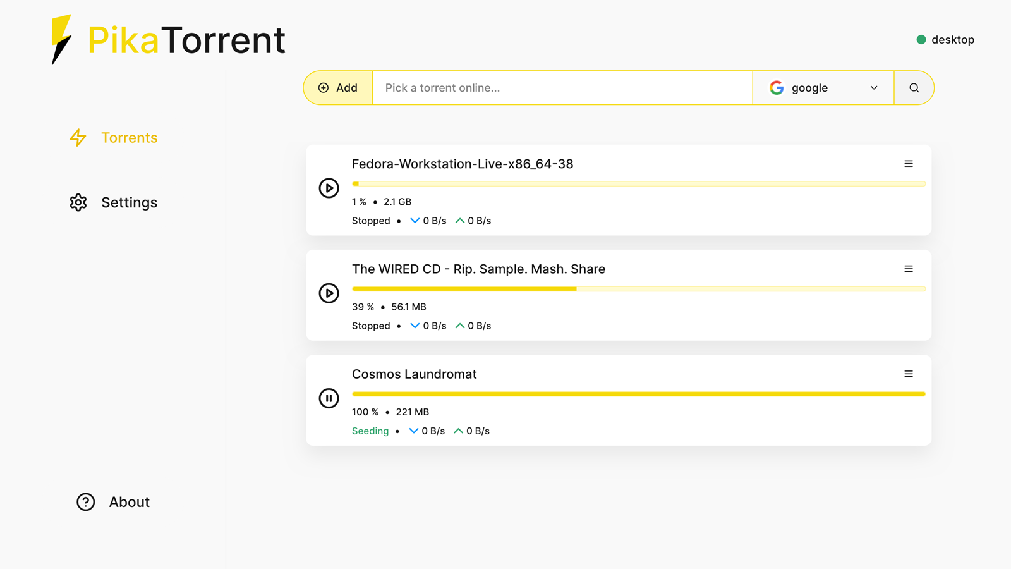Select 'The WIRED CD - Rip. Sample. Mash. Share' title
Screen dimensions: 1011x569
pos(478,269)
